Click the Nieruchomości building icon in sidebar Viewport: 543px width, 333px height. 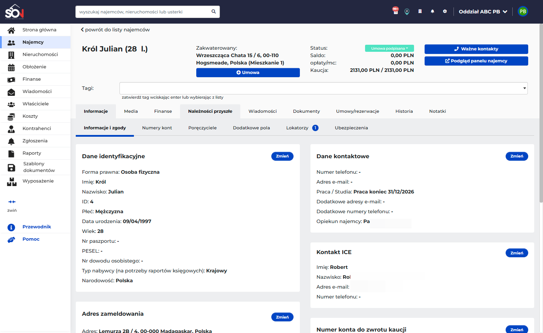[11, 55]
